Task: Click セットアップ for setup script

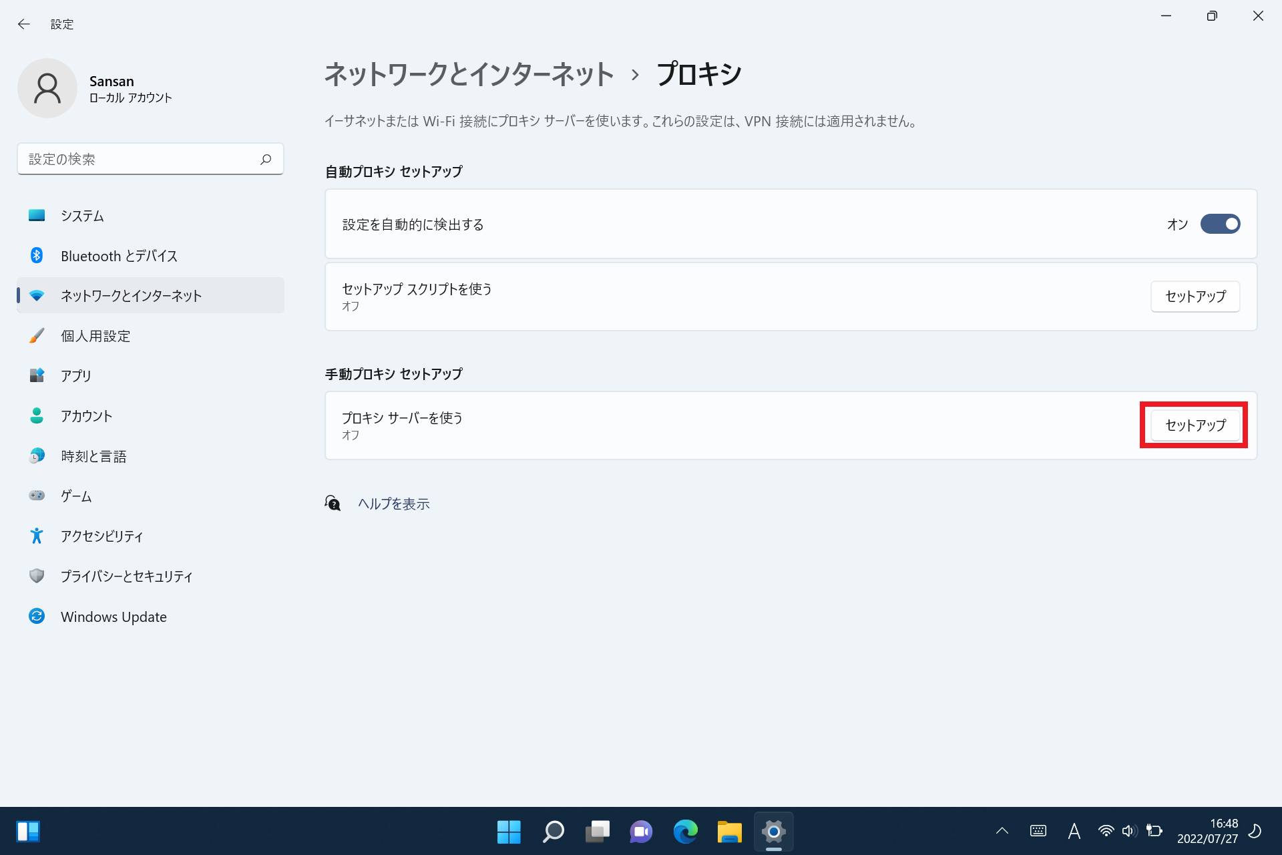Action: [1195, 296]
